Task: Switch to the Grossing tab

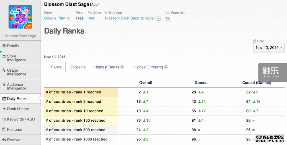Action: [78, 67]
